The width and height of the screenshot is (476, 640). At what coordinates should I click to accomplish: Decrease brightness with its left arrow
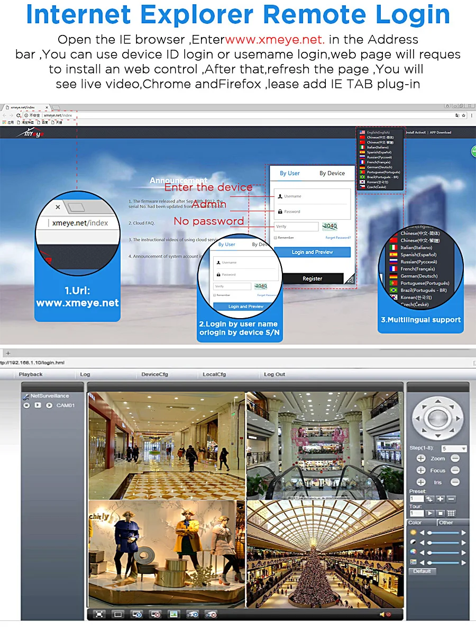click(x=422, y=533)
